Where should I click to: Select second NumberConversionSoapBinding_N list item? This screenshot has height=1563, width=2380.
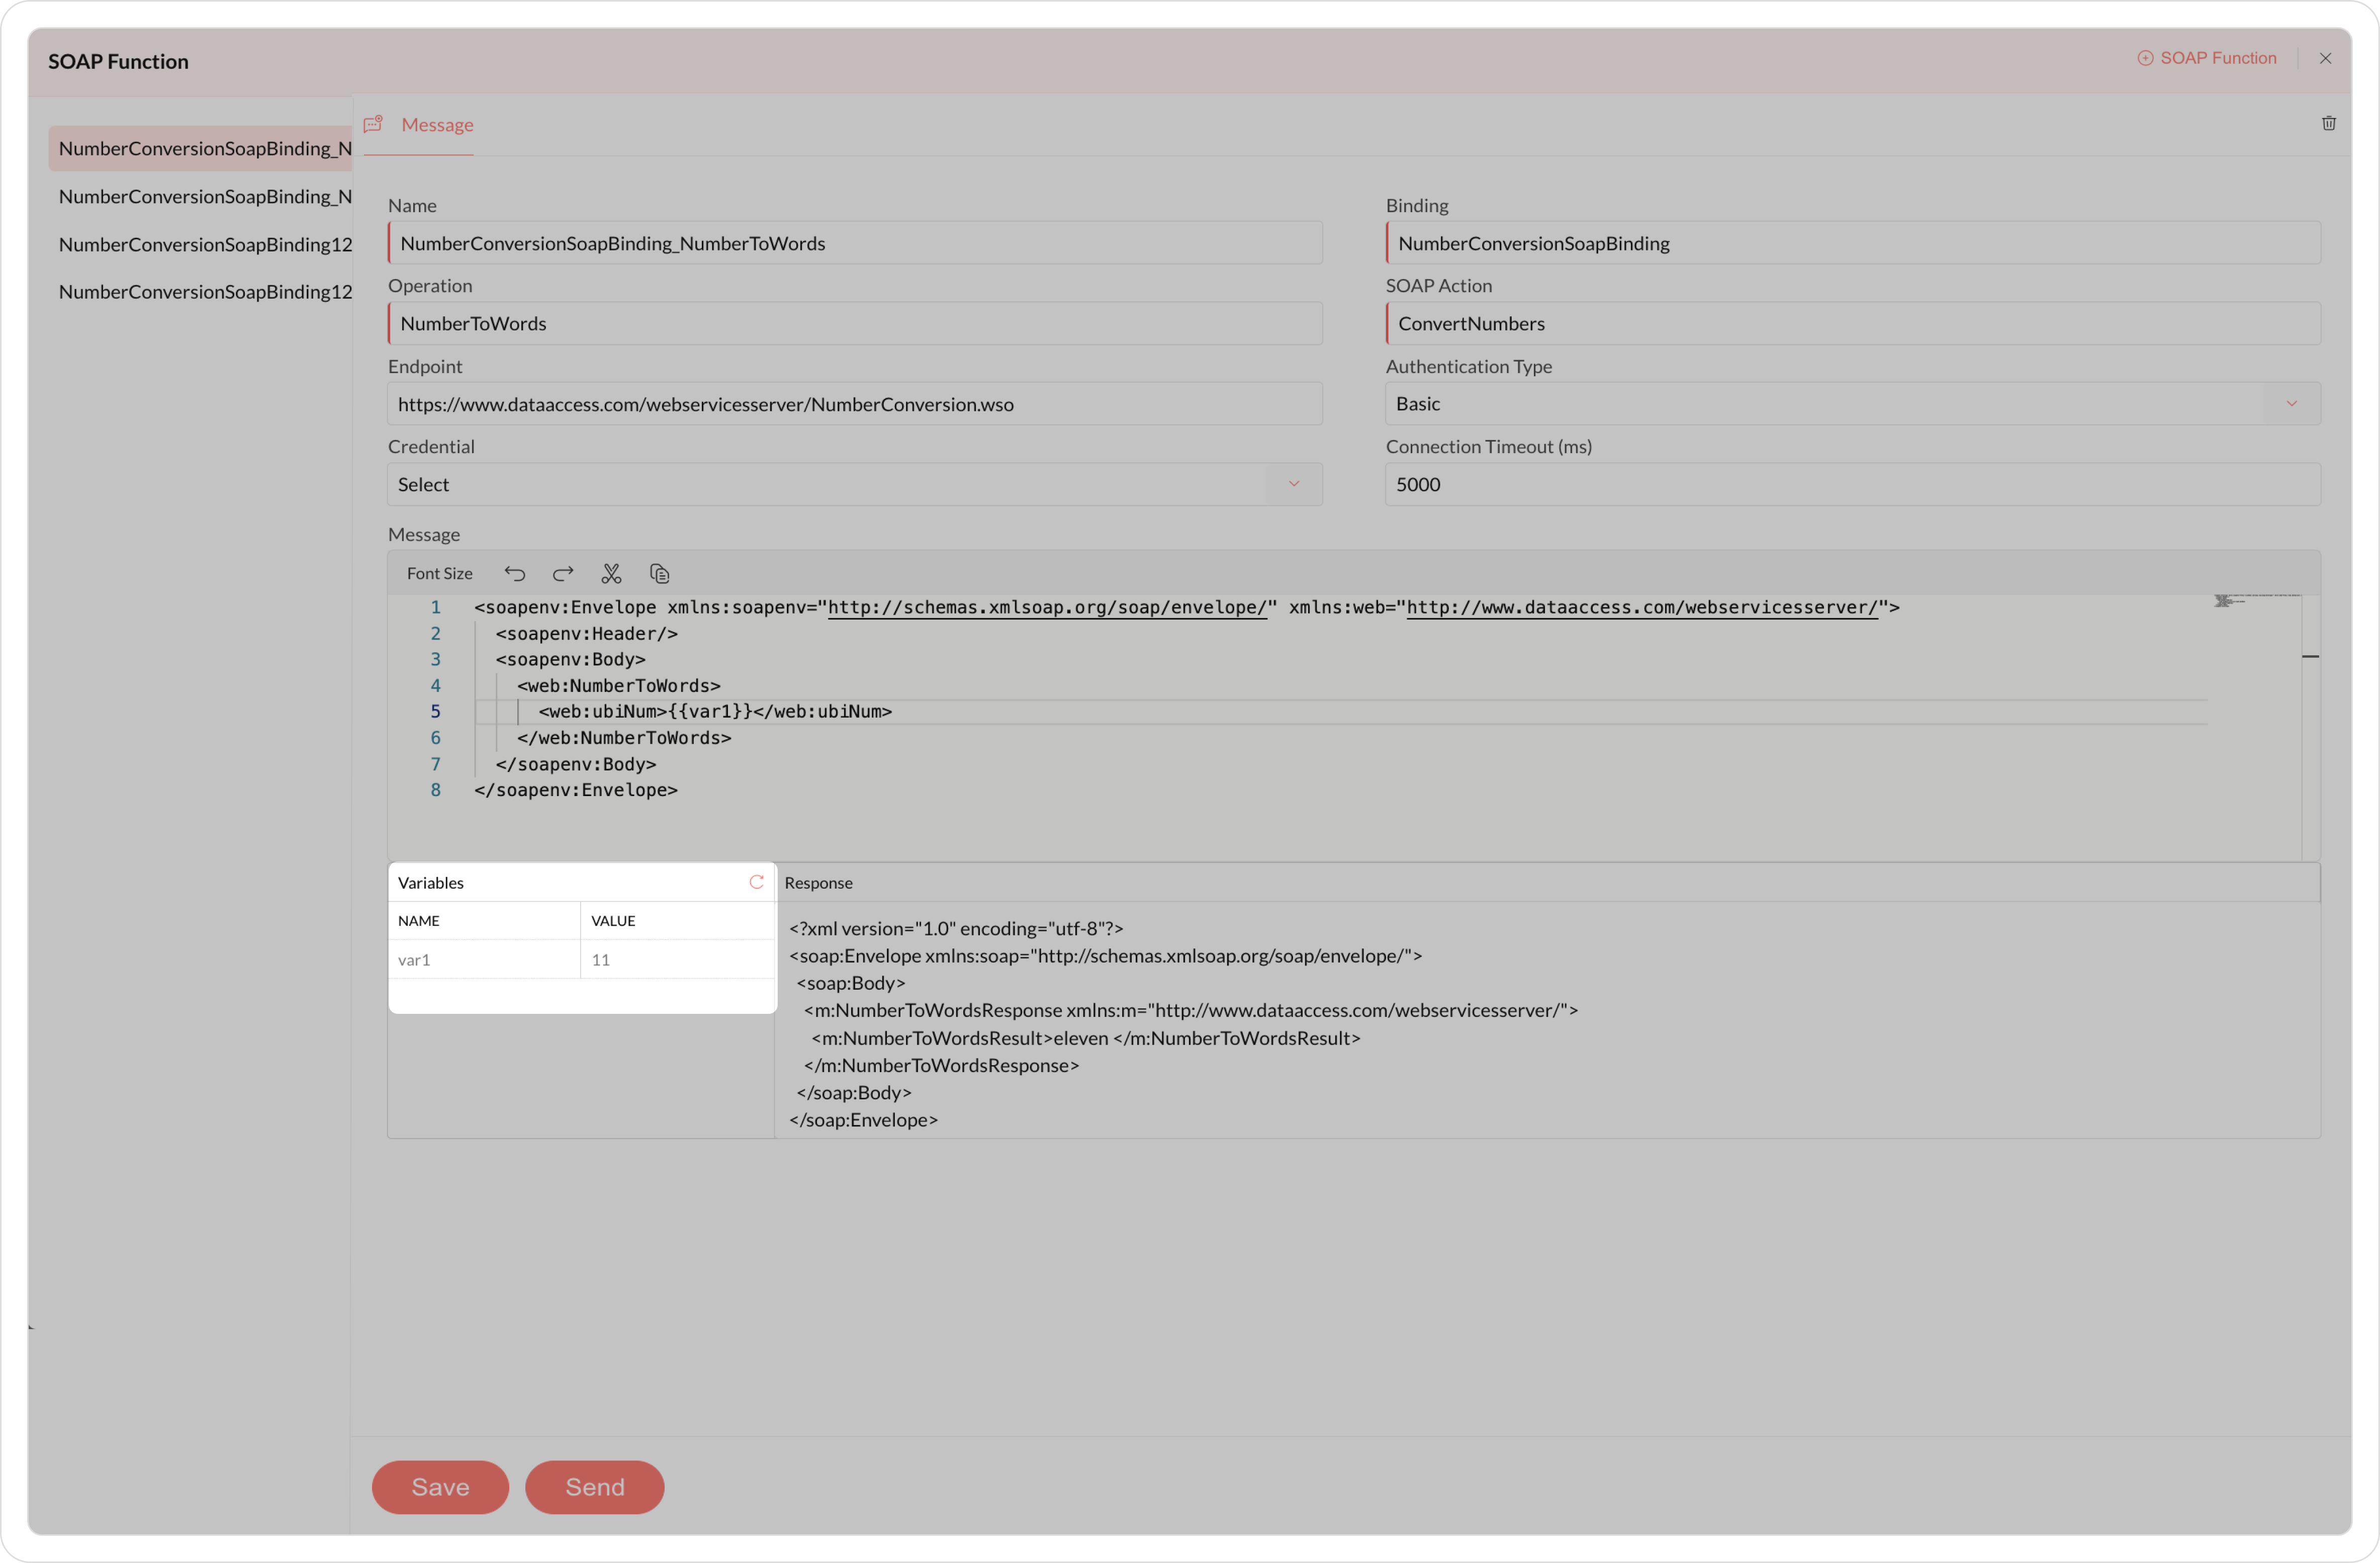[x=205, y=196]
